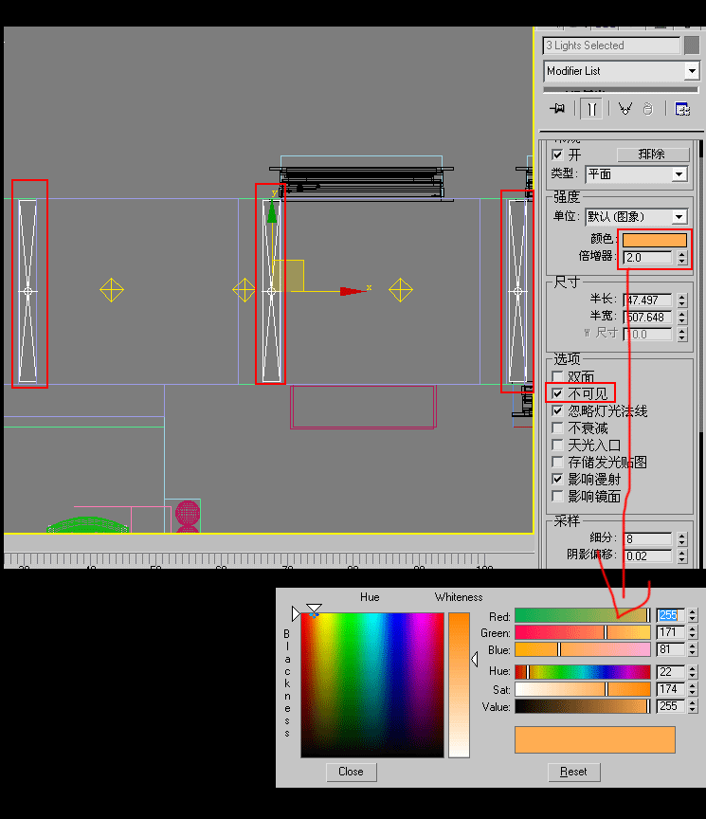
Task: Pick a color in Hue/Blackness field
Action: point(372,684)
